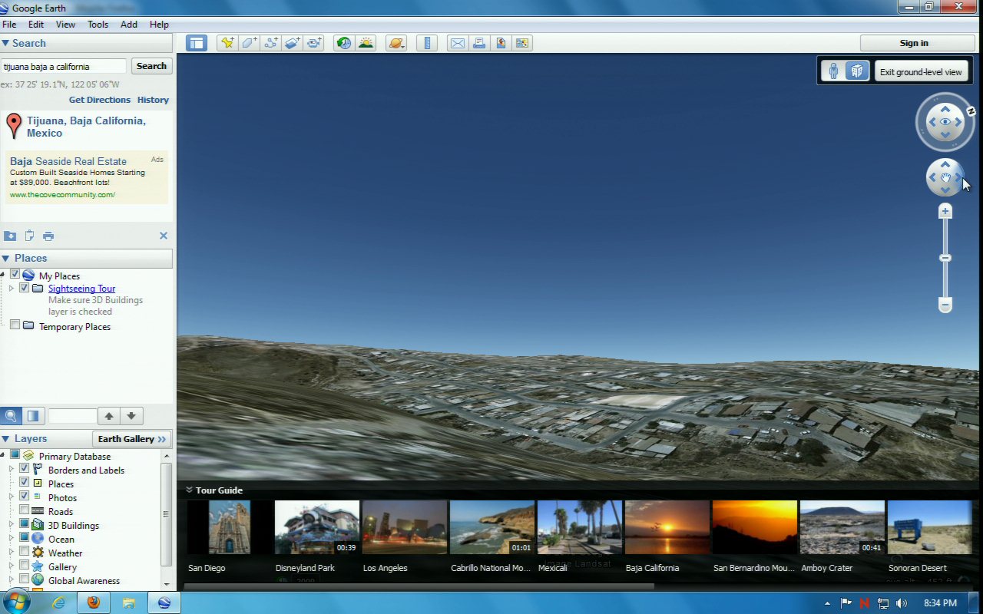This screenshot has height=614, width=983.
Task: Open the Tools menu
Action: click(98, 25)
